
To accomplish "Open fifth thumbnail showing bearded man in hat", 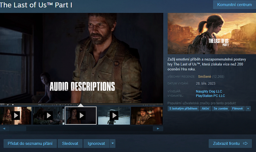I will point(147,116).
